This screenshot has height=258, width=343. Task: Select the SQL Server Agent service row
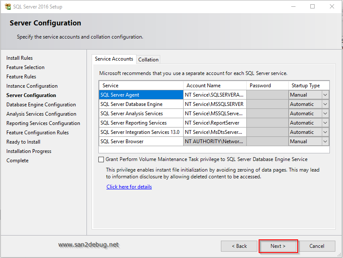pyautogui.click(x=141, y=95)
